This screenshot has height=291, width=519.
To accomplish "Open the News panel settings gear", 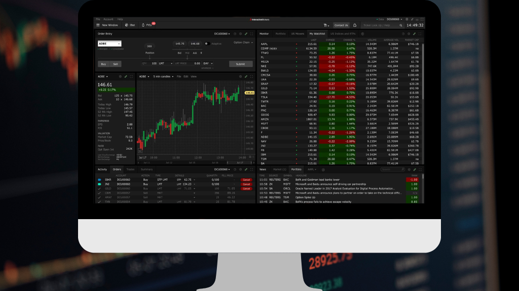I will 409,170.
